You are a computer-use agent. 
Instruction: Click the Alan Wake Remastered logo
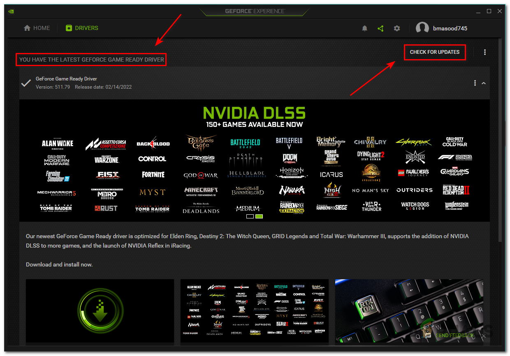58,144
